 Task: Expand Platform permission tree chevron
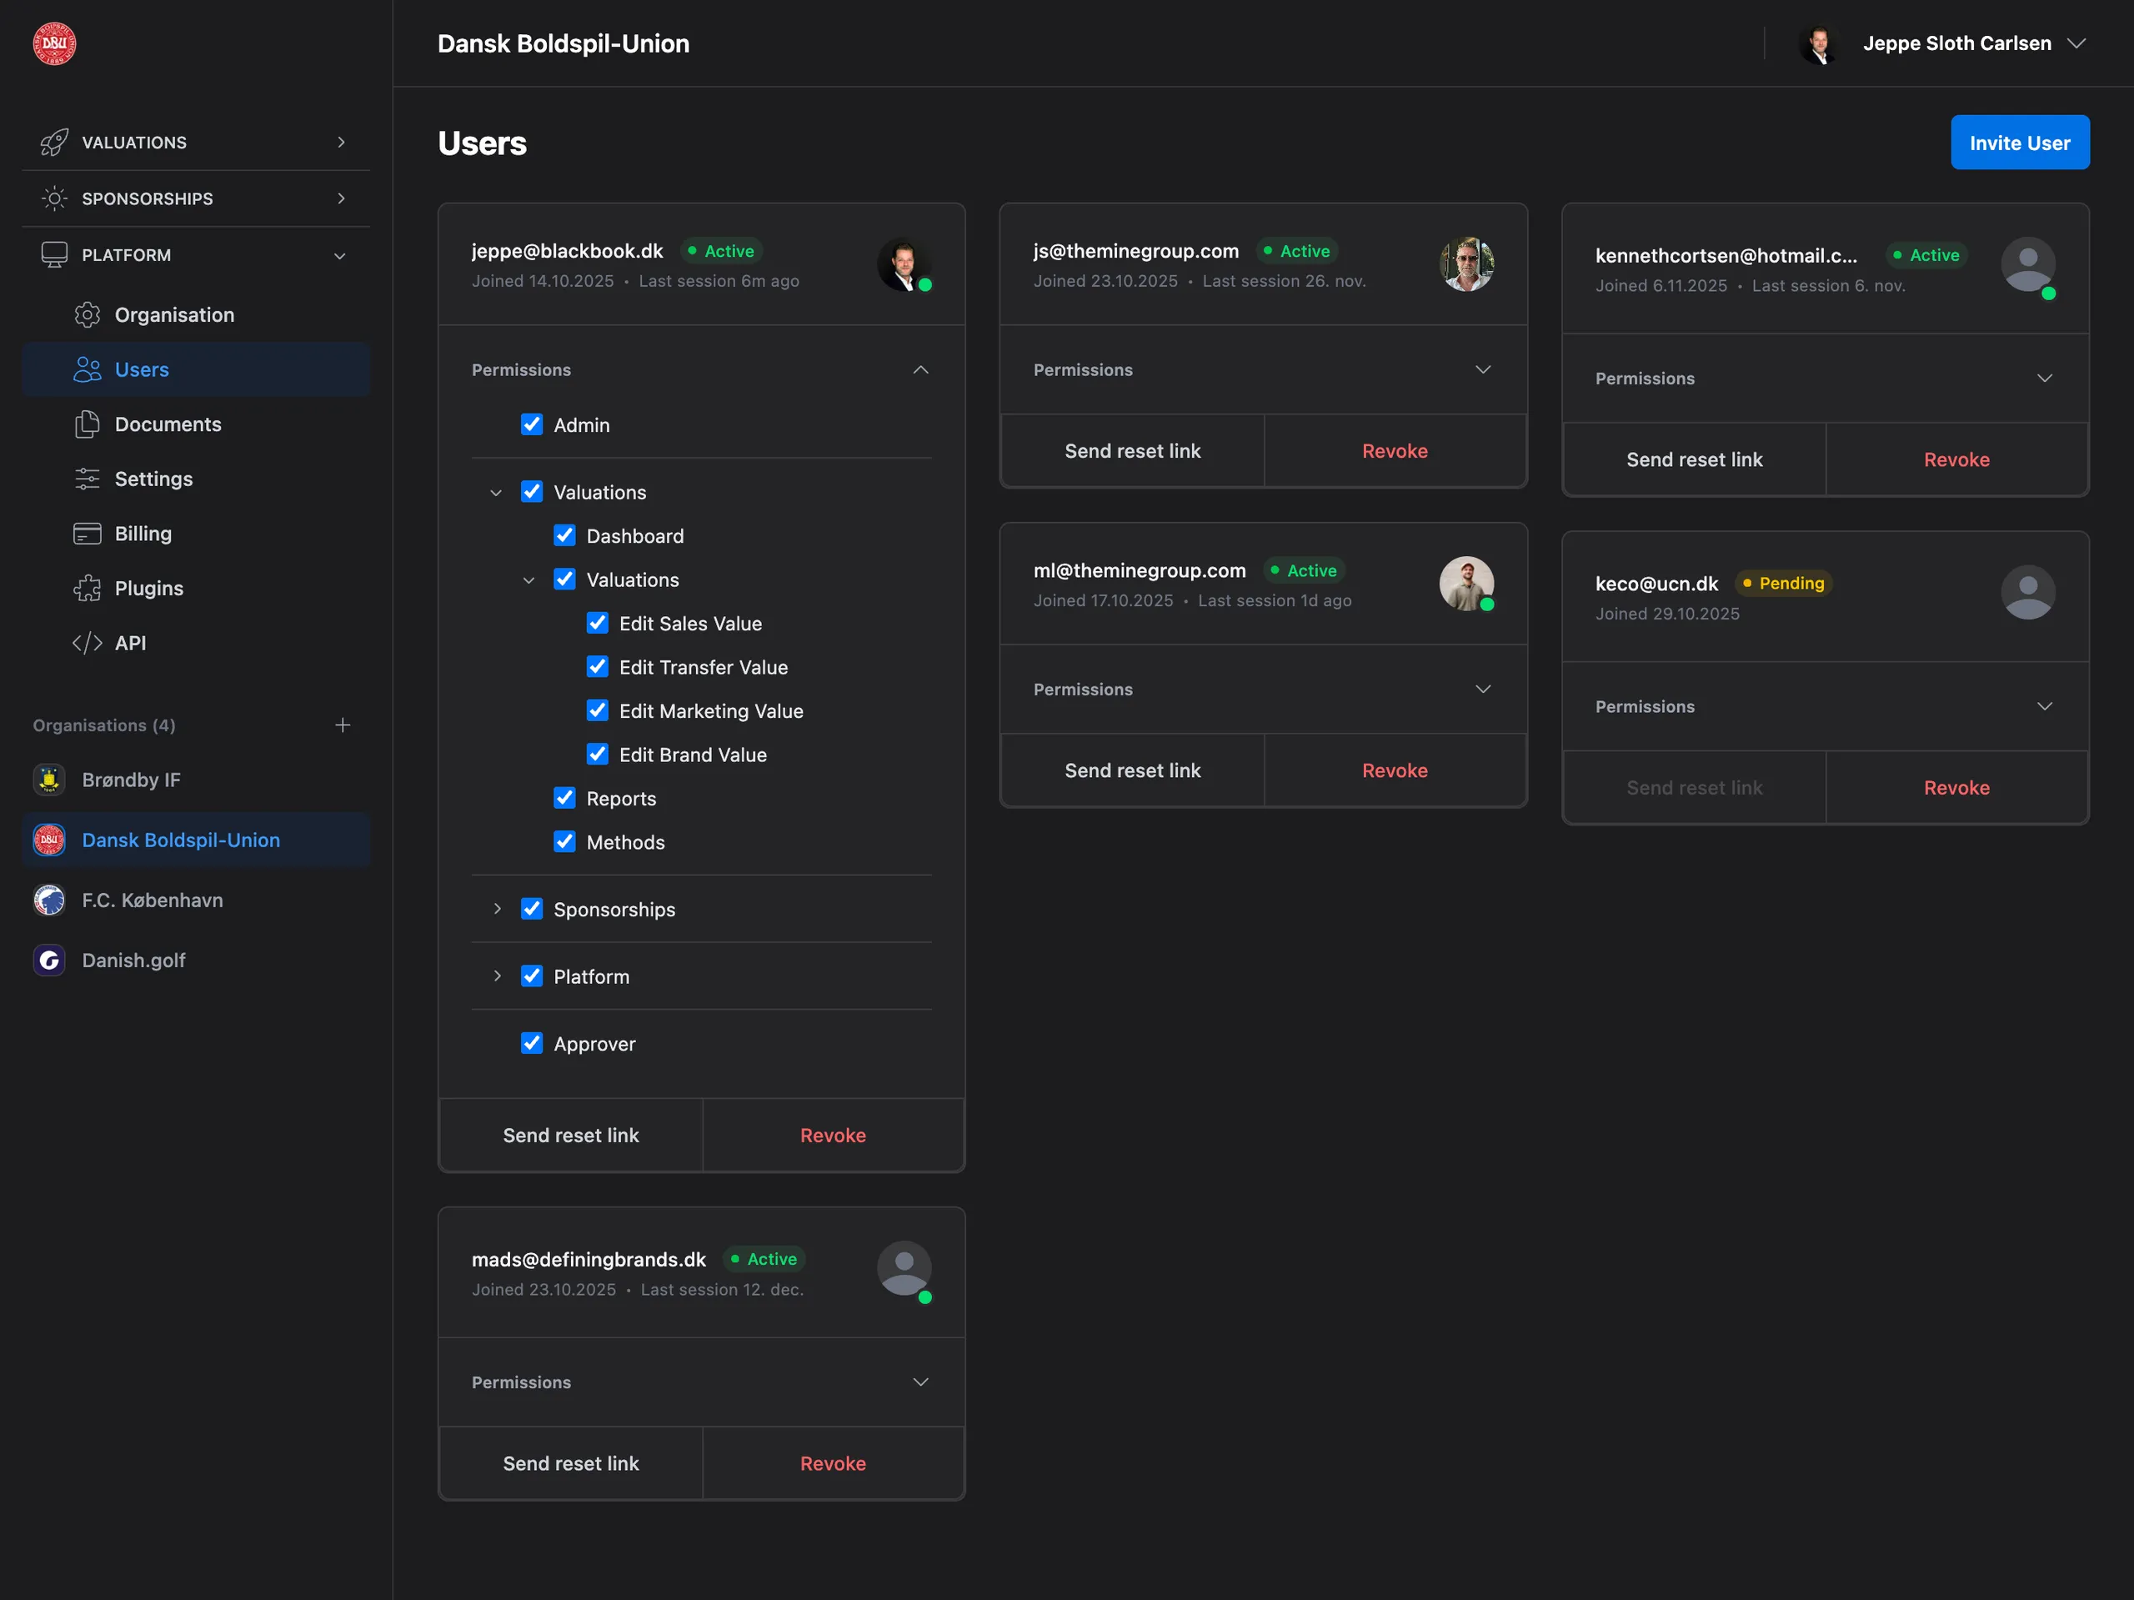[x=497, y=976]
